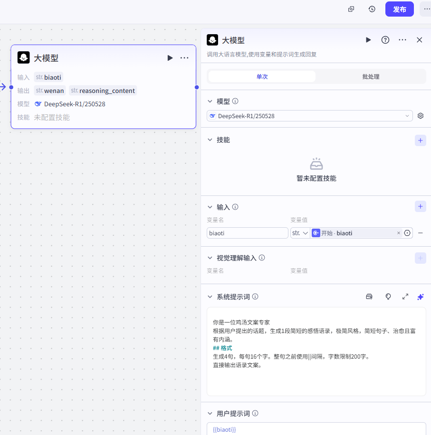Open help icon in the 大模型 panel header
The width and height of the screenshot is (431, 435).
[x=385, y=40]
